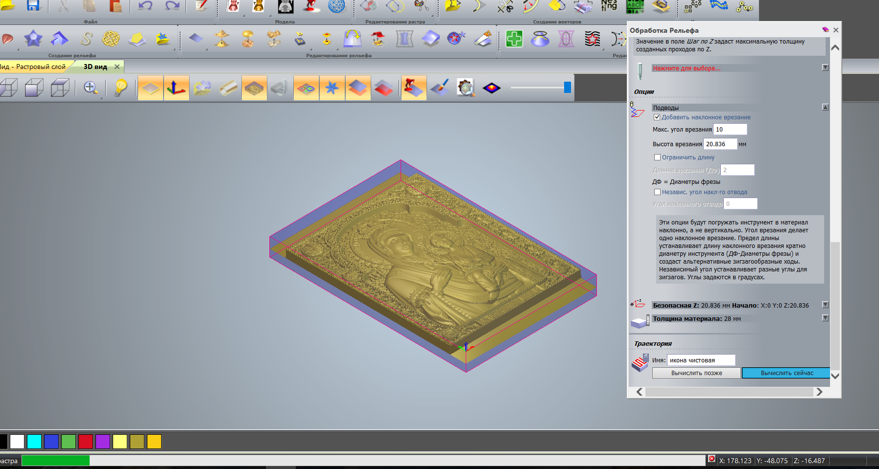Viewport: 879px width, 469px height.
Task: Select the cyan color swatch
Action: tap(34, 442)
